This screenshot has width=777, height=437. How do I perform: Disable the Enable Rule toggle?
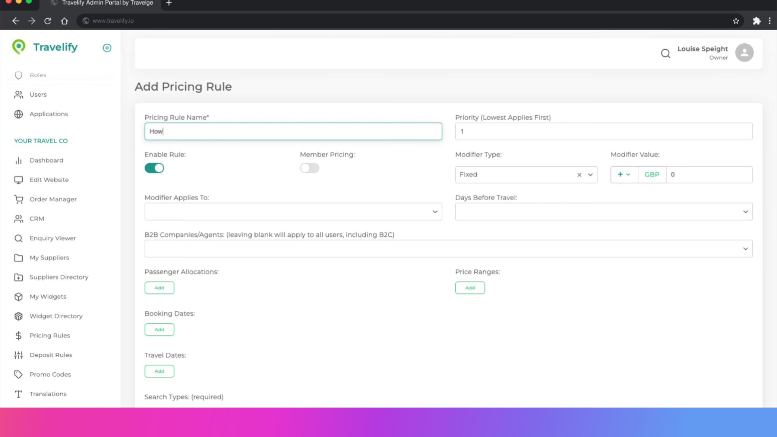[x=154, y=168]
